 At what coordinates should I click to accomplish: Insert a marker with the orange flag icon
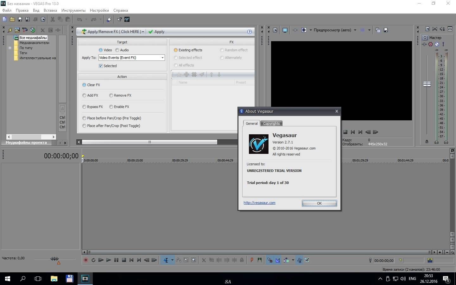tap(252, 260)
